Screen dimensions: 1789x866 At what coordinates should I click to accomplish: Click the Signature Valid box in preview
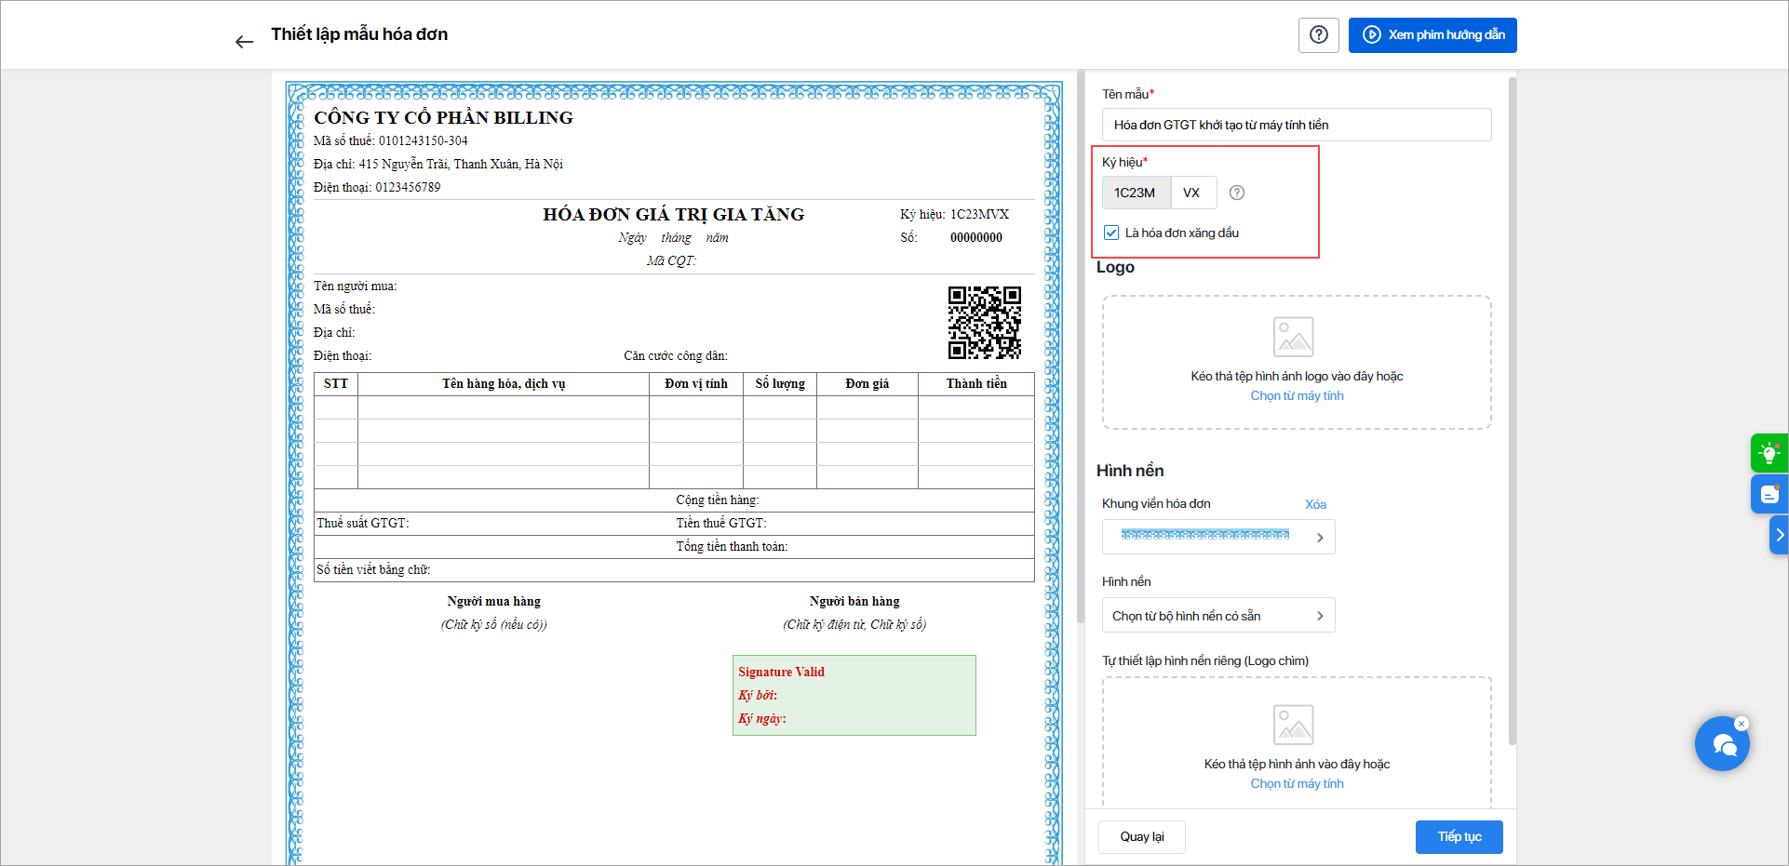[x=854, y=695]
